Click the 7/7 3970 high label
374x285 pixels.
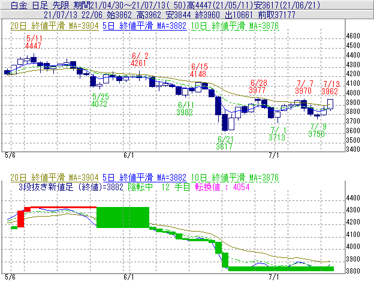pyautogui.click(x=304, y=87)
